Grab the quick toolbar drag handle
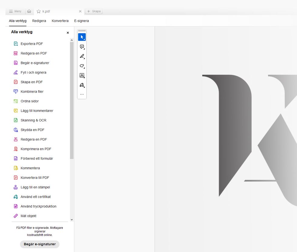This screenshot has width=297, height=252. pyautogui.click(x=82, y=31)
